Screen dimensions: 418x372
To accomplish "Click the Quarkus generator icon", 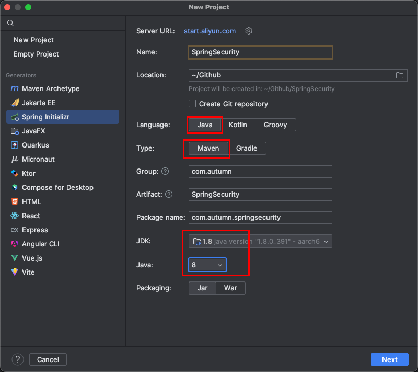I will tap(15, 145).
